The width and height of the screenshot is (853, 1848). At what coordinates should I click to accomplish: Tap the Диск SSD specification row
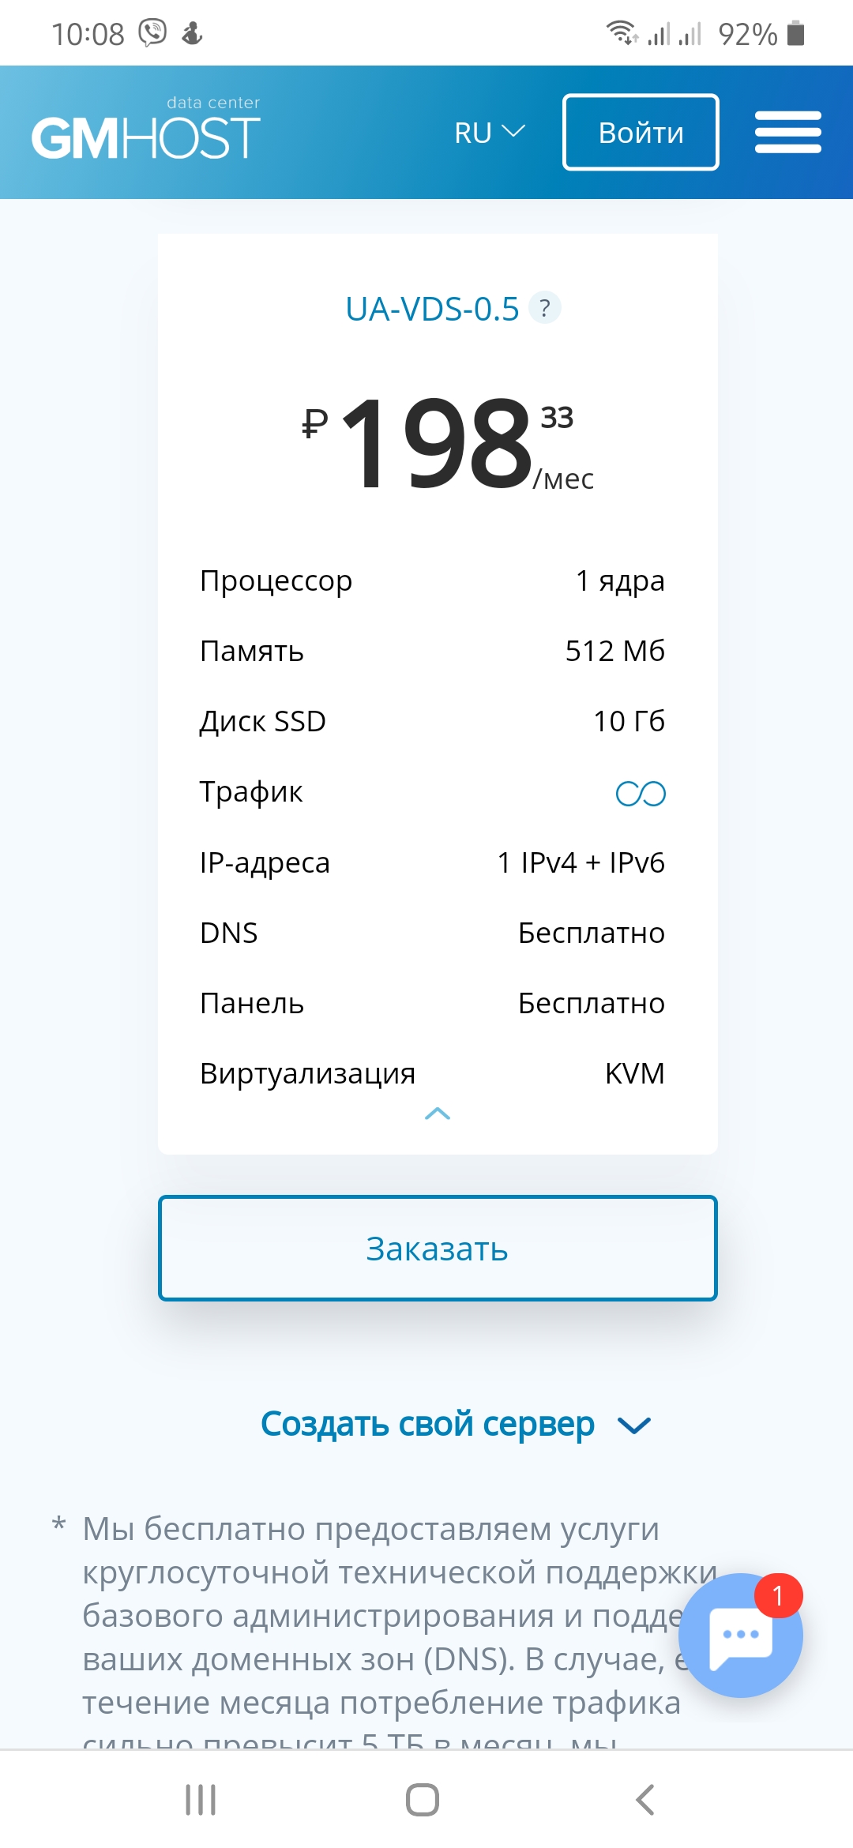click(x=432, y=721)
